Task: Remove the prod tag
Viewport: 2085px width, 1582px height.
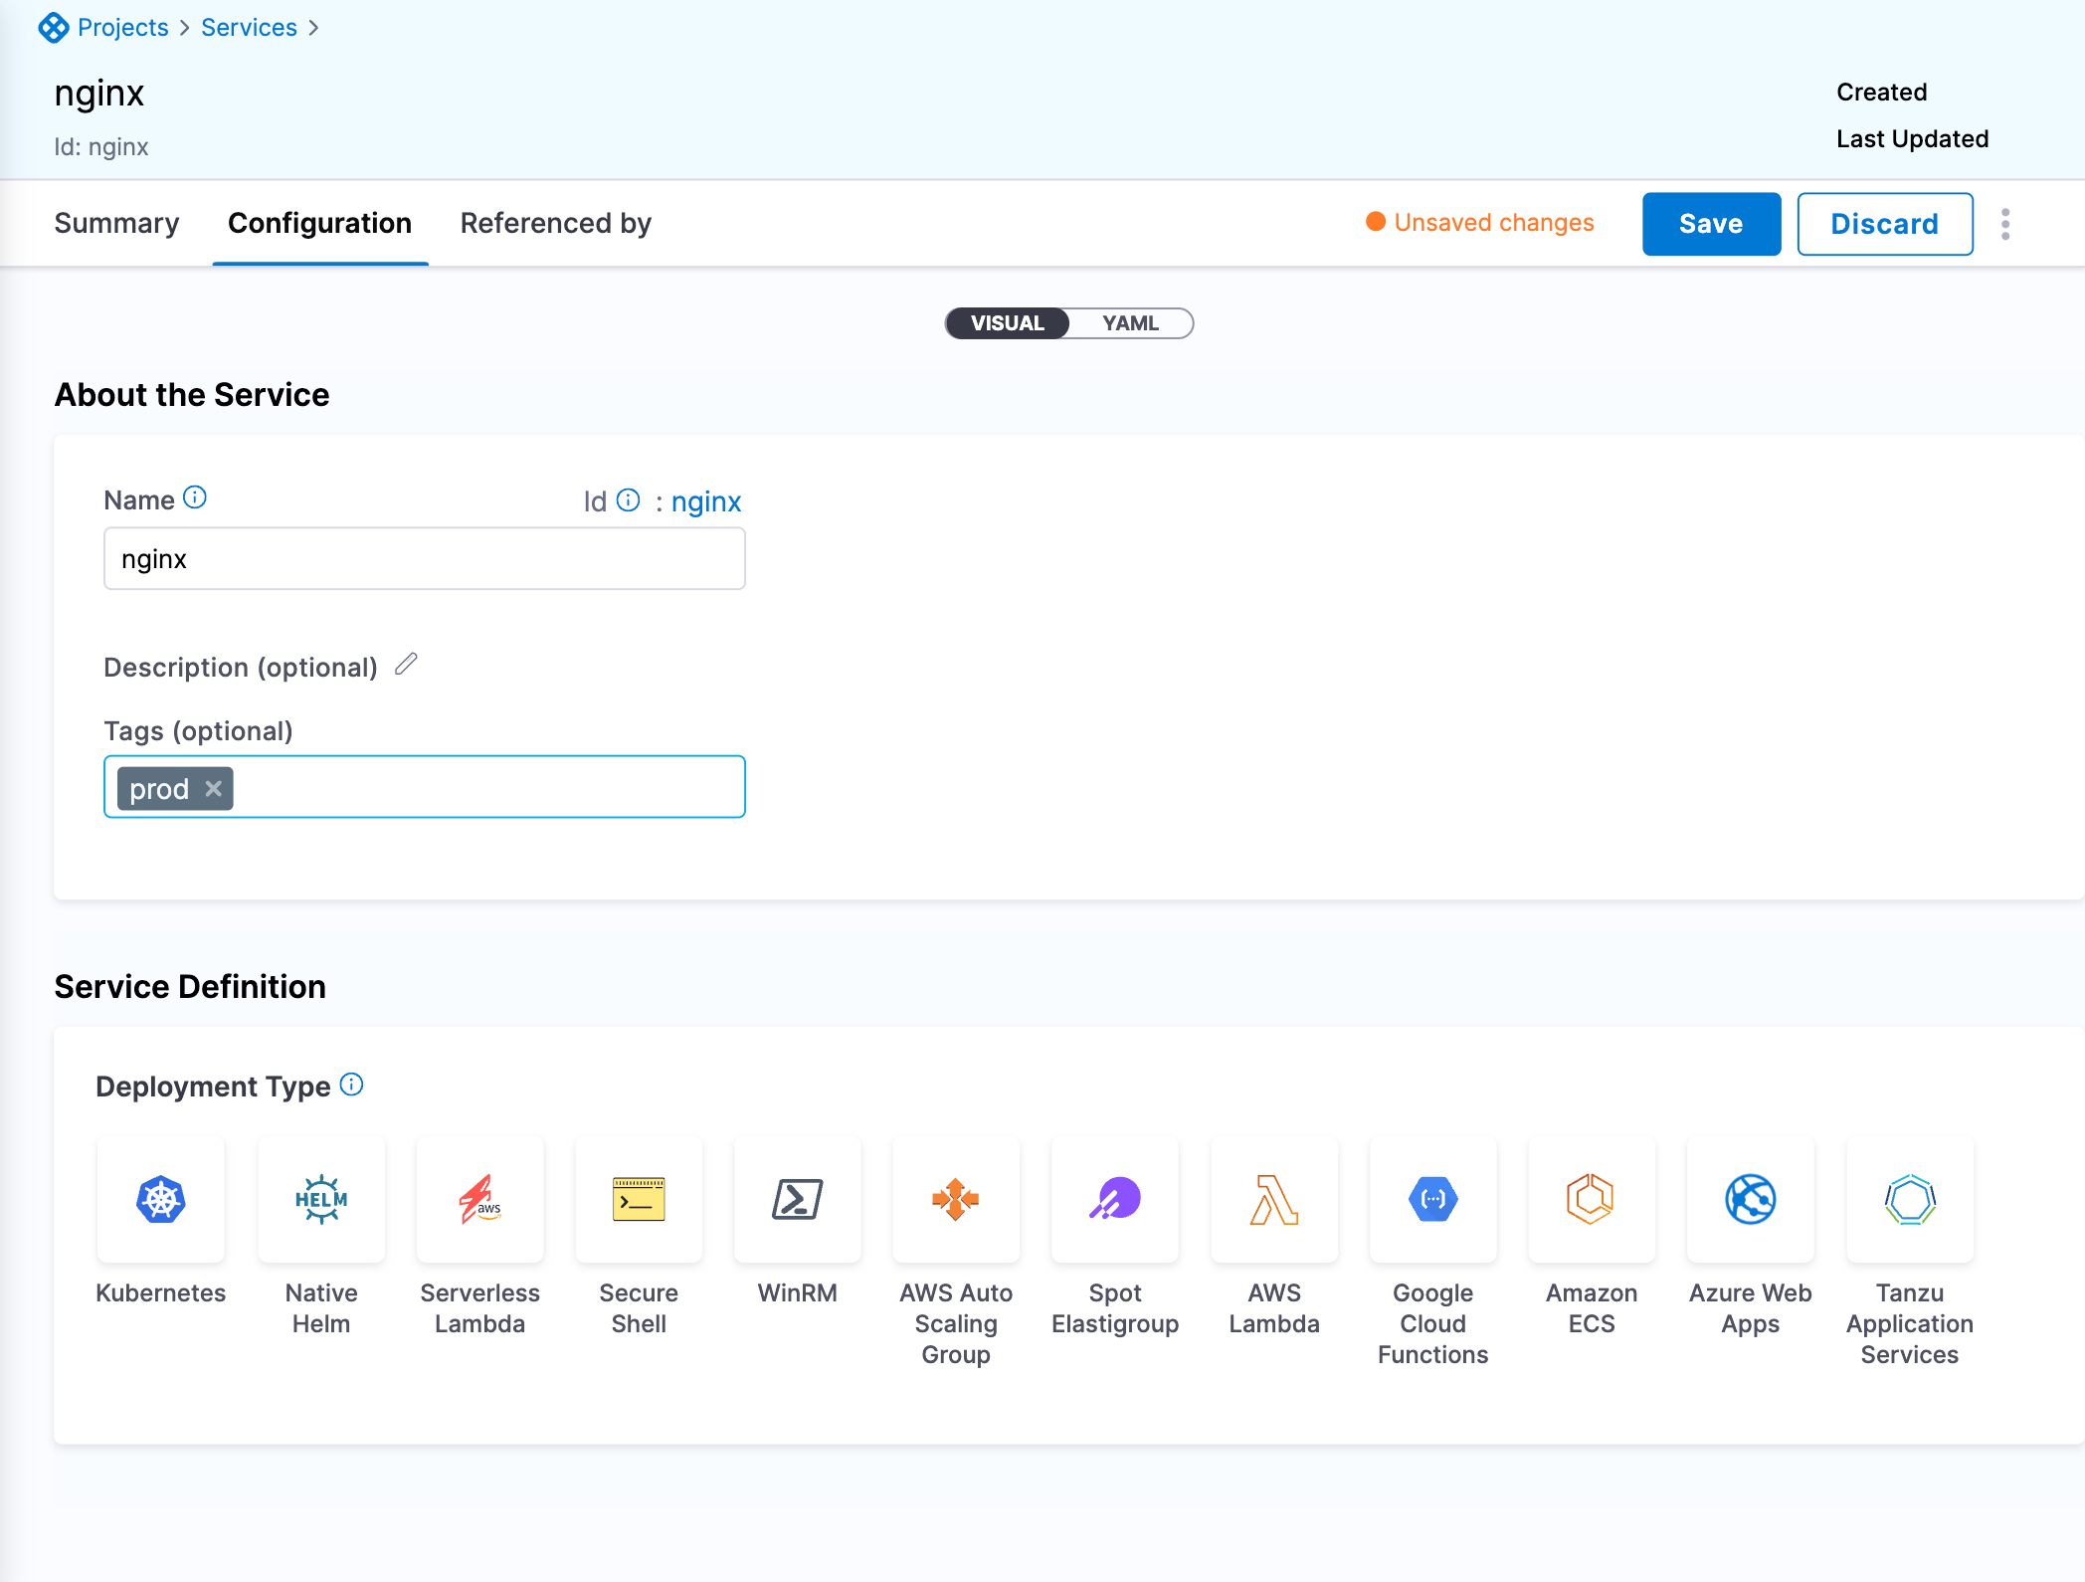Action: (x=214, y=789)
